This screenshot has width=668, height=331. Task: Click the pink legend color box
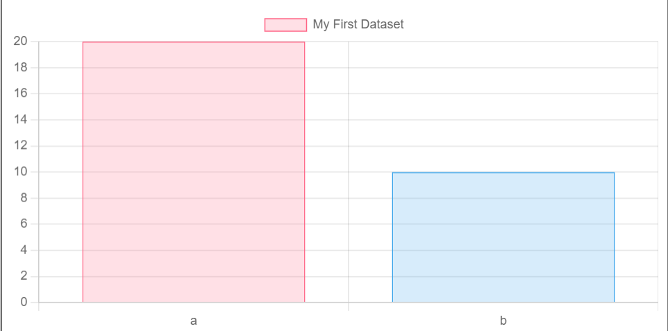(x=285, y=25)
